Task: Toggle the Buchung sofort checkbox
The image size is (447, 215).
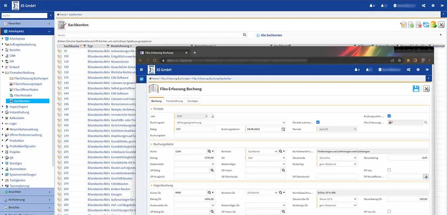Action: [389, 116]
